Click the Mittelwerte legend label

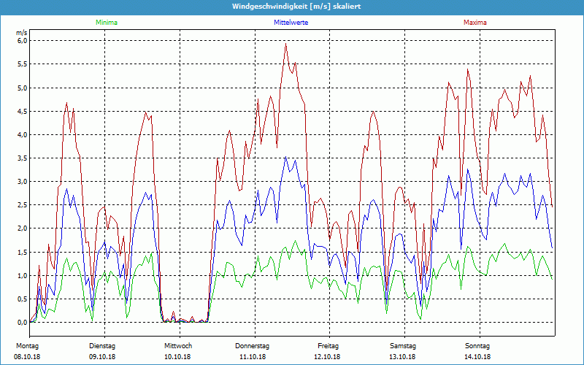click(x=291, y=23)
